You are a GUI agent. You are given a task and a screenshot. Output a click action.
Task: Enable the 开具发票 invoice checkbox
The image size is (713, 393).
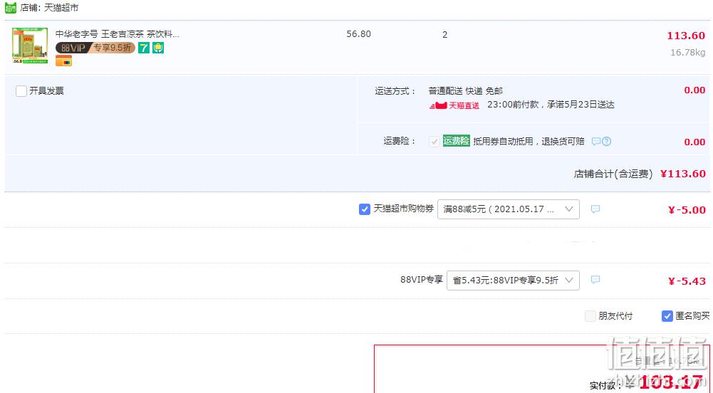pyautogui.click(x=21, y=91)
